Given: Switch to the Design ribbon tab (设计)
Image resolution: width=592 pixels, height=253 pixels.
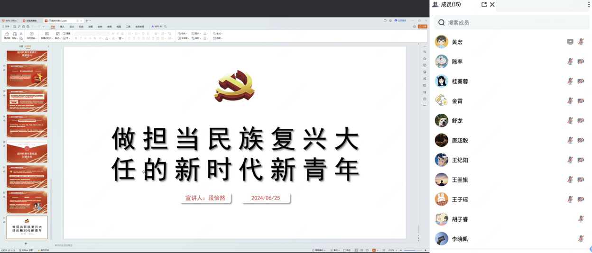Looking at the screenshot, I should point(72,27).
